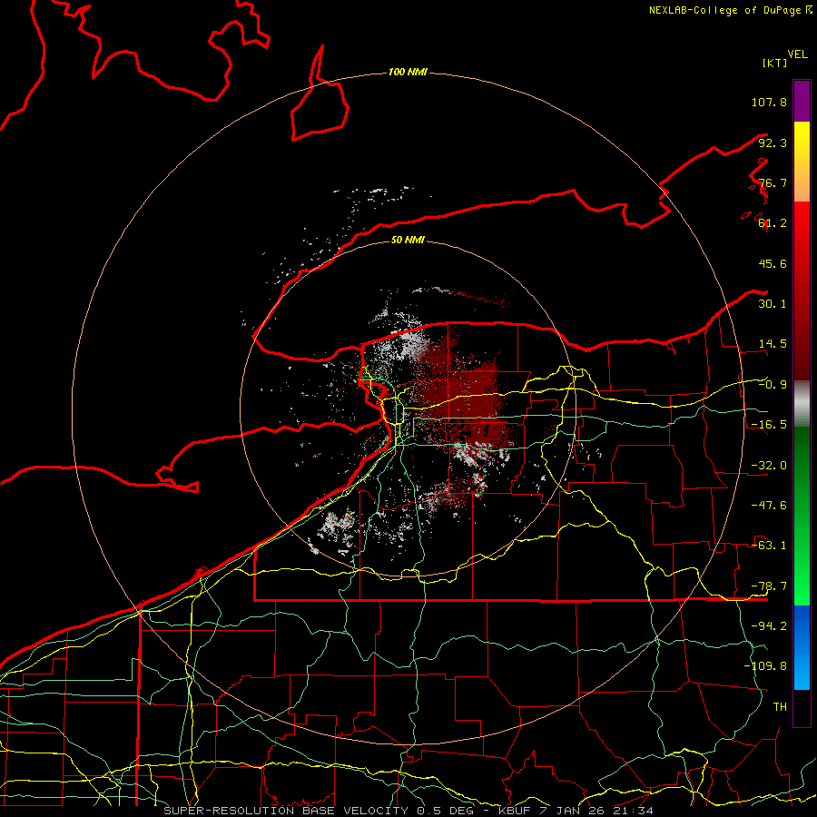Click the gray near-zero segment of color bar

(x=802, y=404)
